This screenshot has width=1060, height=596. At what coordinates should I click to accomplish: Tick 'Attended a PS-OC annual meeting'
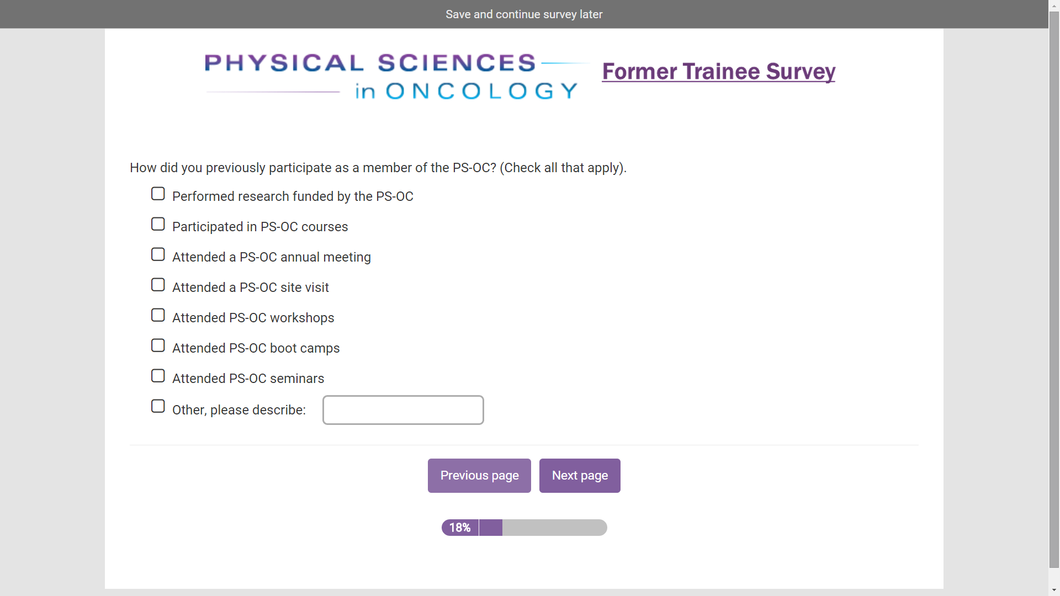coord(158,254)
